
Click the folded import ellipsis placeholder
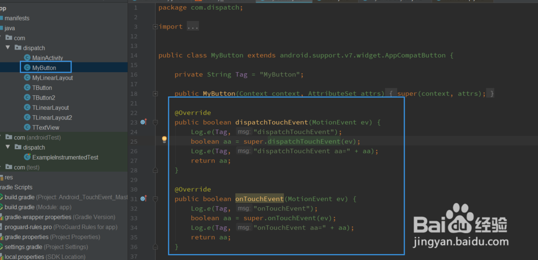coord(193,26)
